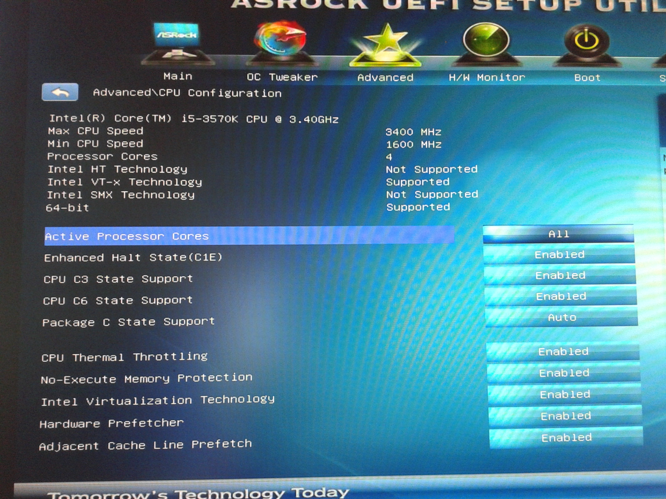Click 64-bit 'Supported' value
The height and width of the screenshot is (499, 666).
[x=418, y=207]
